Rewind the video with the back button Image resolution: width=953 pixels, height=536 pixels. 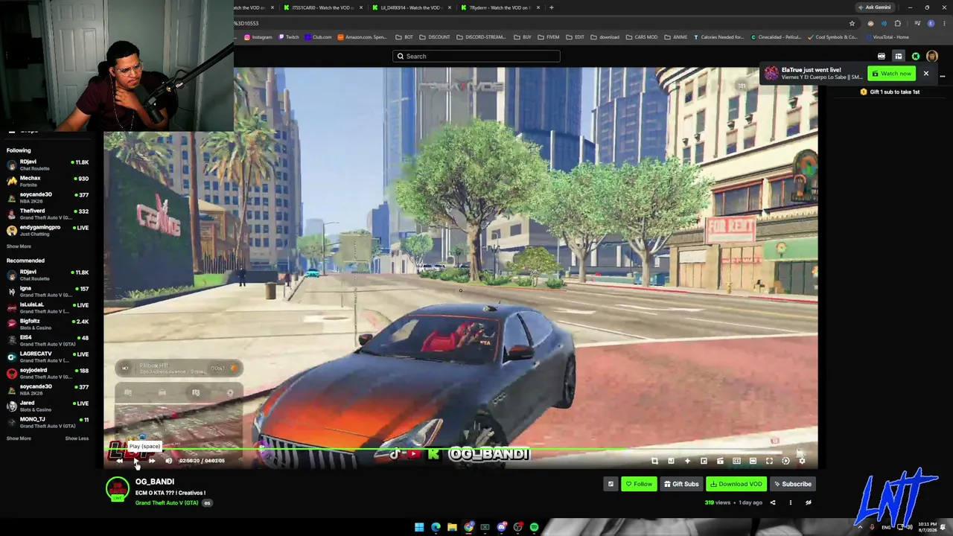pos(120,461)
